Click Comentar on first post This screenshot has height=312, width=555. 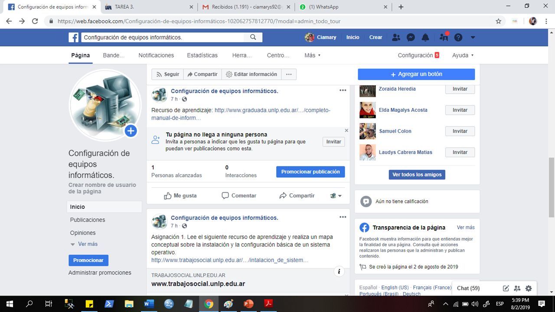(239, 196)
